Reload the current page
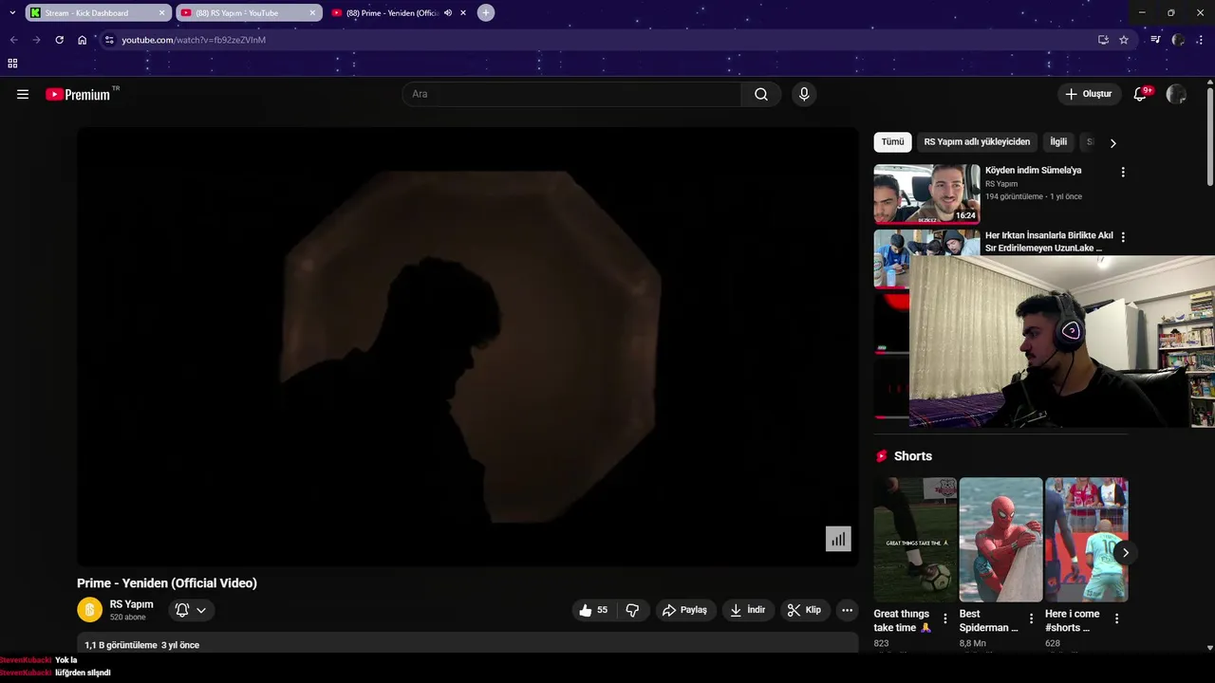 click(59, 40)
